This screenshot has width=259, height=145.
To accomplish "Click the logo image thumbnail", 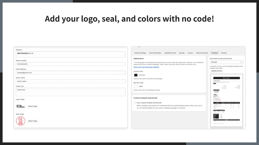I will click(20, 106).
